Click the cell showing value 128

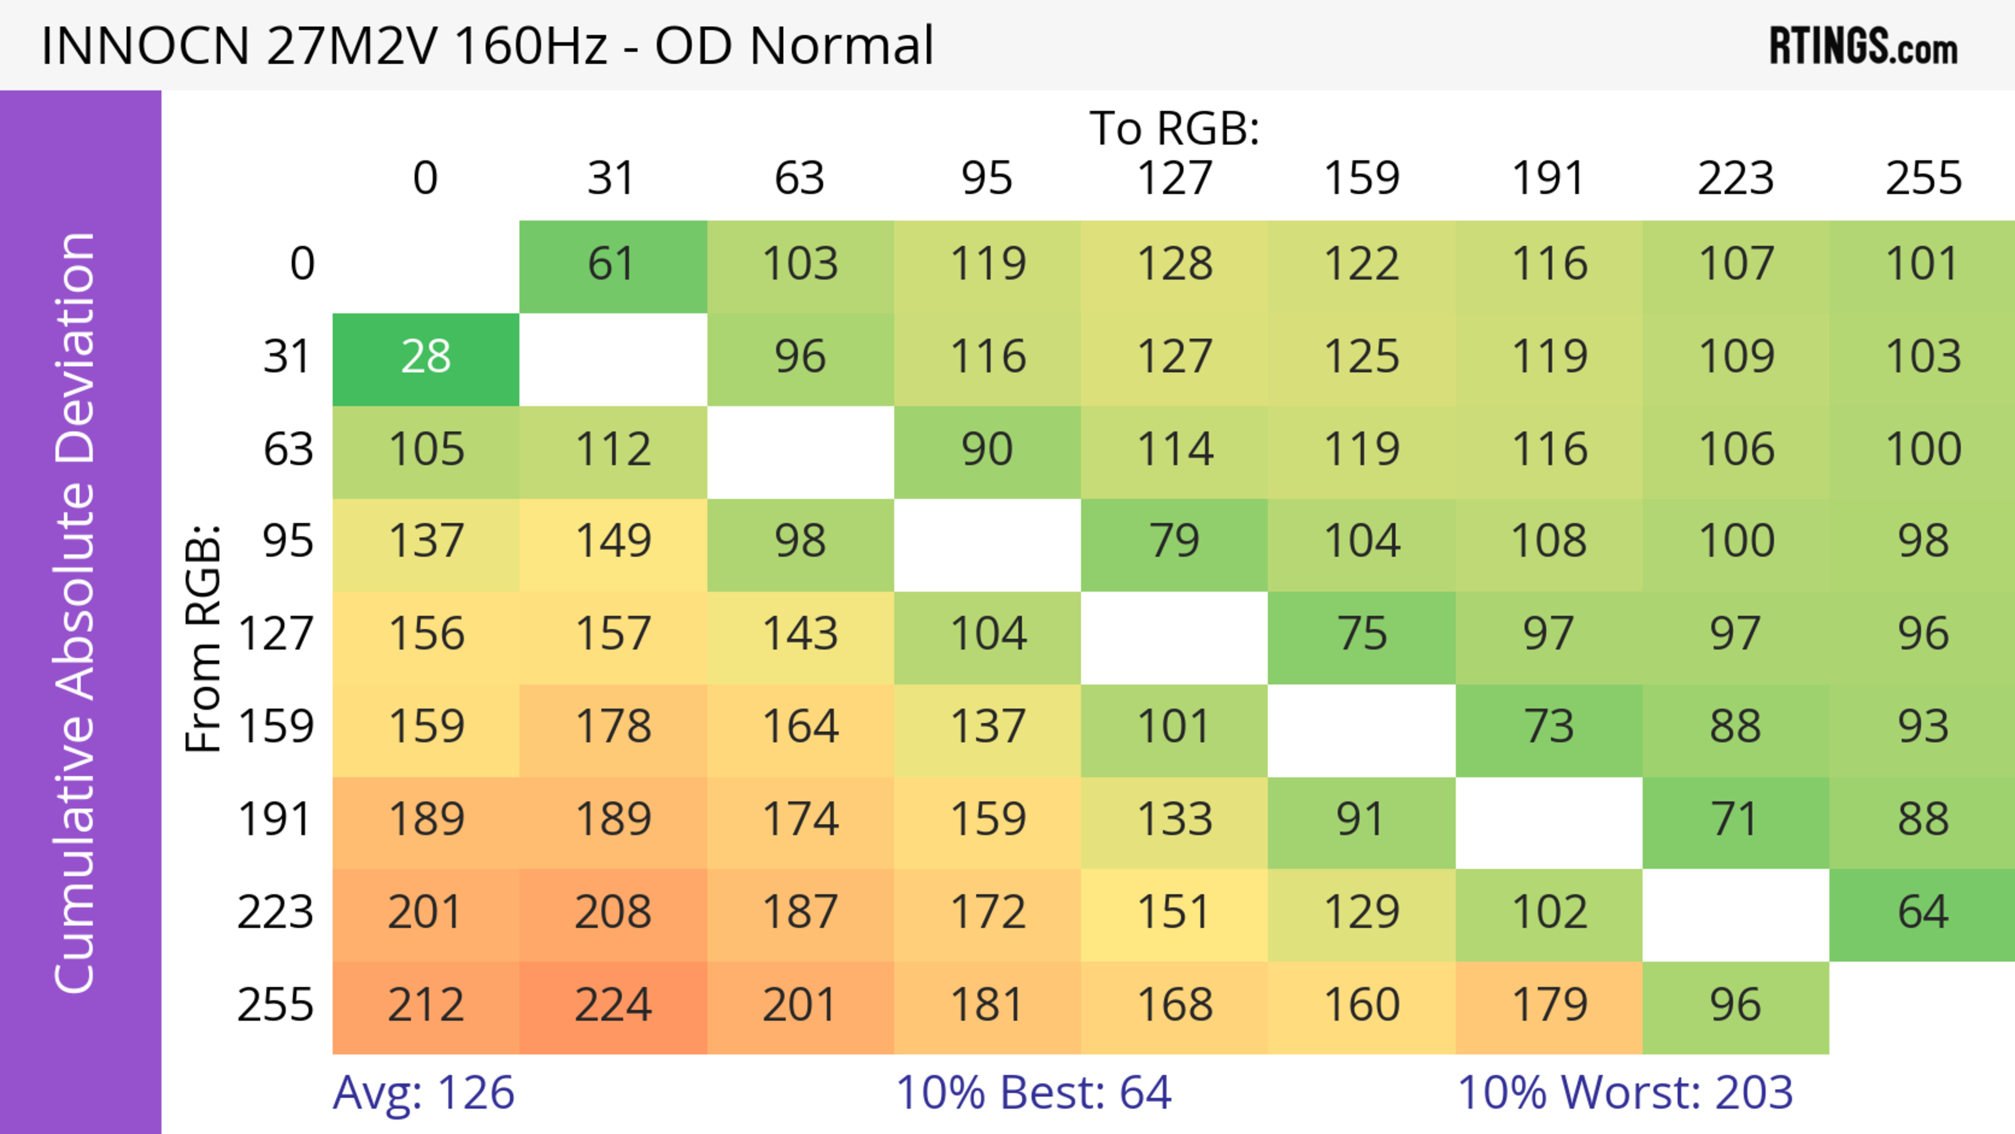coord(1174,265)
